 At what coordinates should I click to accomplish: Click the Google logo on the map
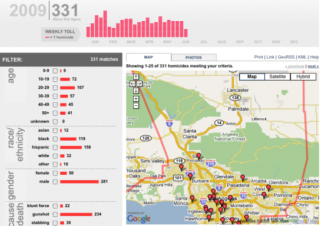138,218
